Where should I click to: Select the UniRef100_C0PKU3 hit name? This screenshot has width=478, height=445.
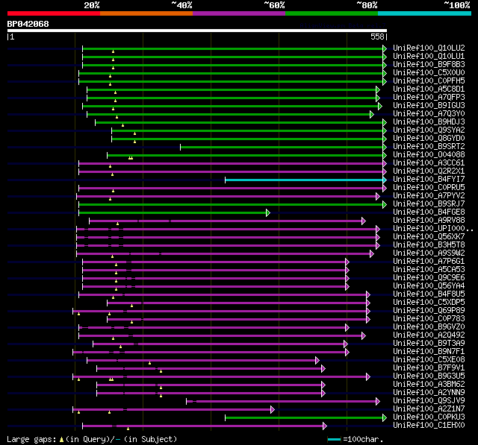click(429, 417)
